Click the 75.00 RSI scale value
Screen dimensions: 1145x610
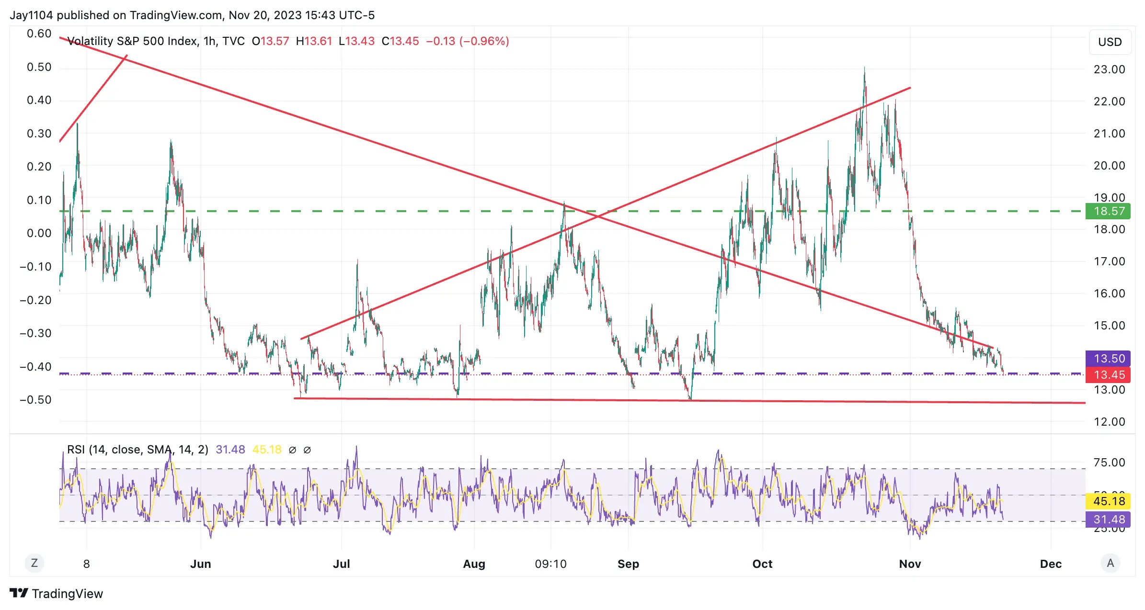[x=1110, y=463]
